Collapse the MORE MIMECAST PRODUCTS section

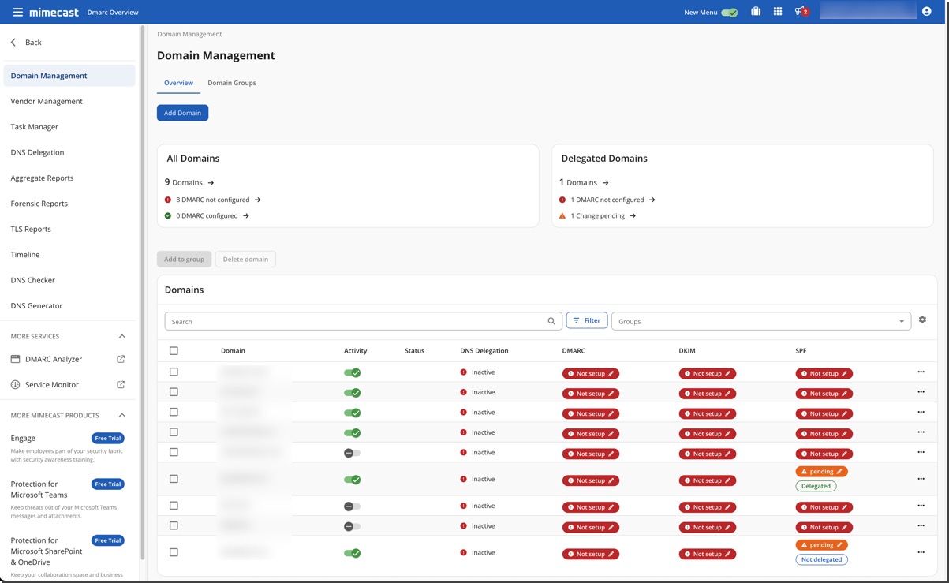click(x=122, y=415)
